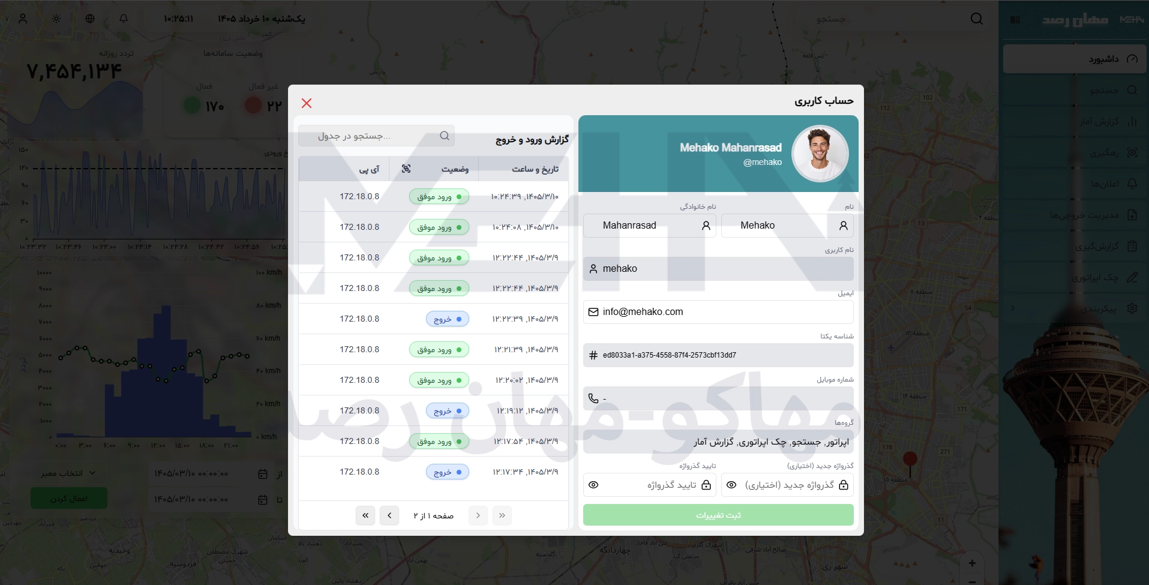The width and height of the screenshot is (1149, 585).
Task: Click the lock icon in the confirm password field
Action: pos(706,485)
